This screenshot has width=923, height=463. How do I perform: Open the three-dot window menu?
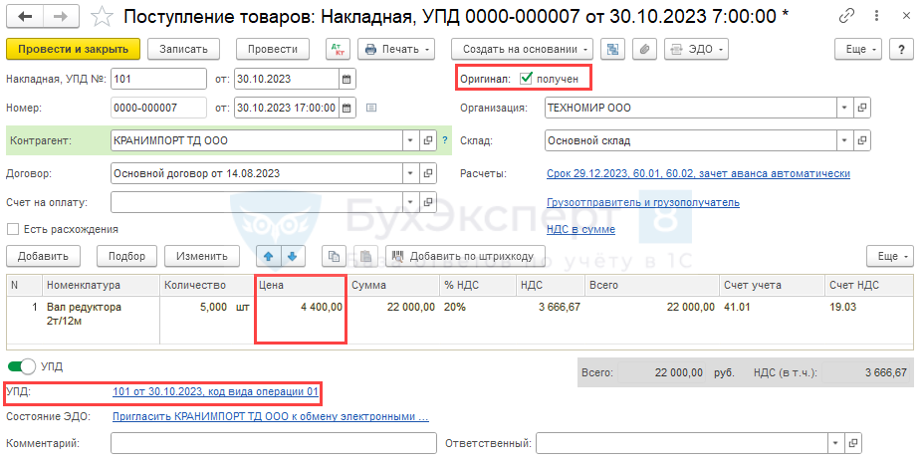[876, 16]
